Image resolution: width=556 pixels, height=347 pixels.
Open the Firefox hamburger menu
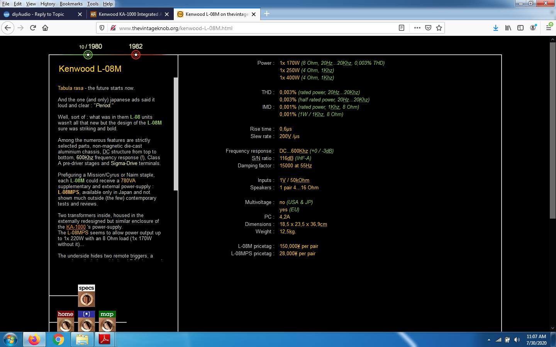(549, 28)
